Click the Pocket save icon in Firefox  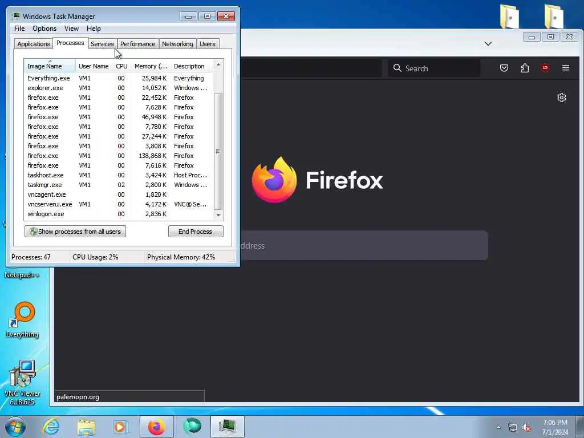504,68
